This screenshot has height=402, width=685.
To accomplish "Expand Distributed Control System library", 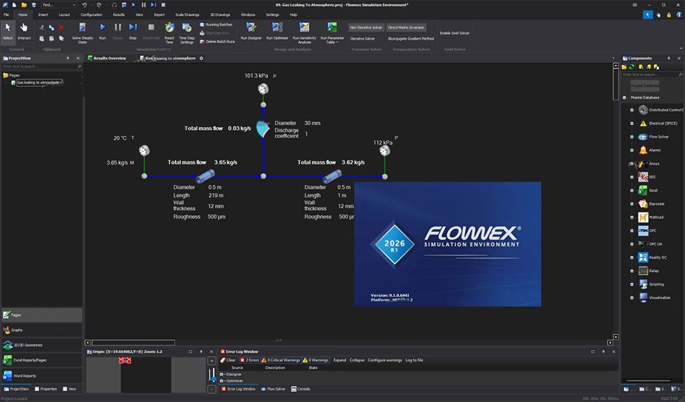I will (x=632, y=110).
